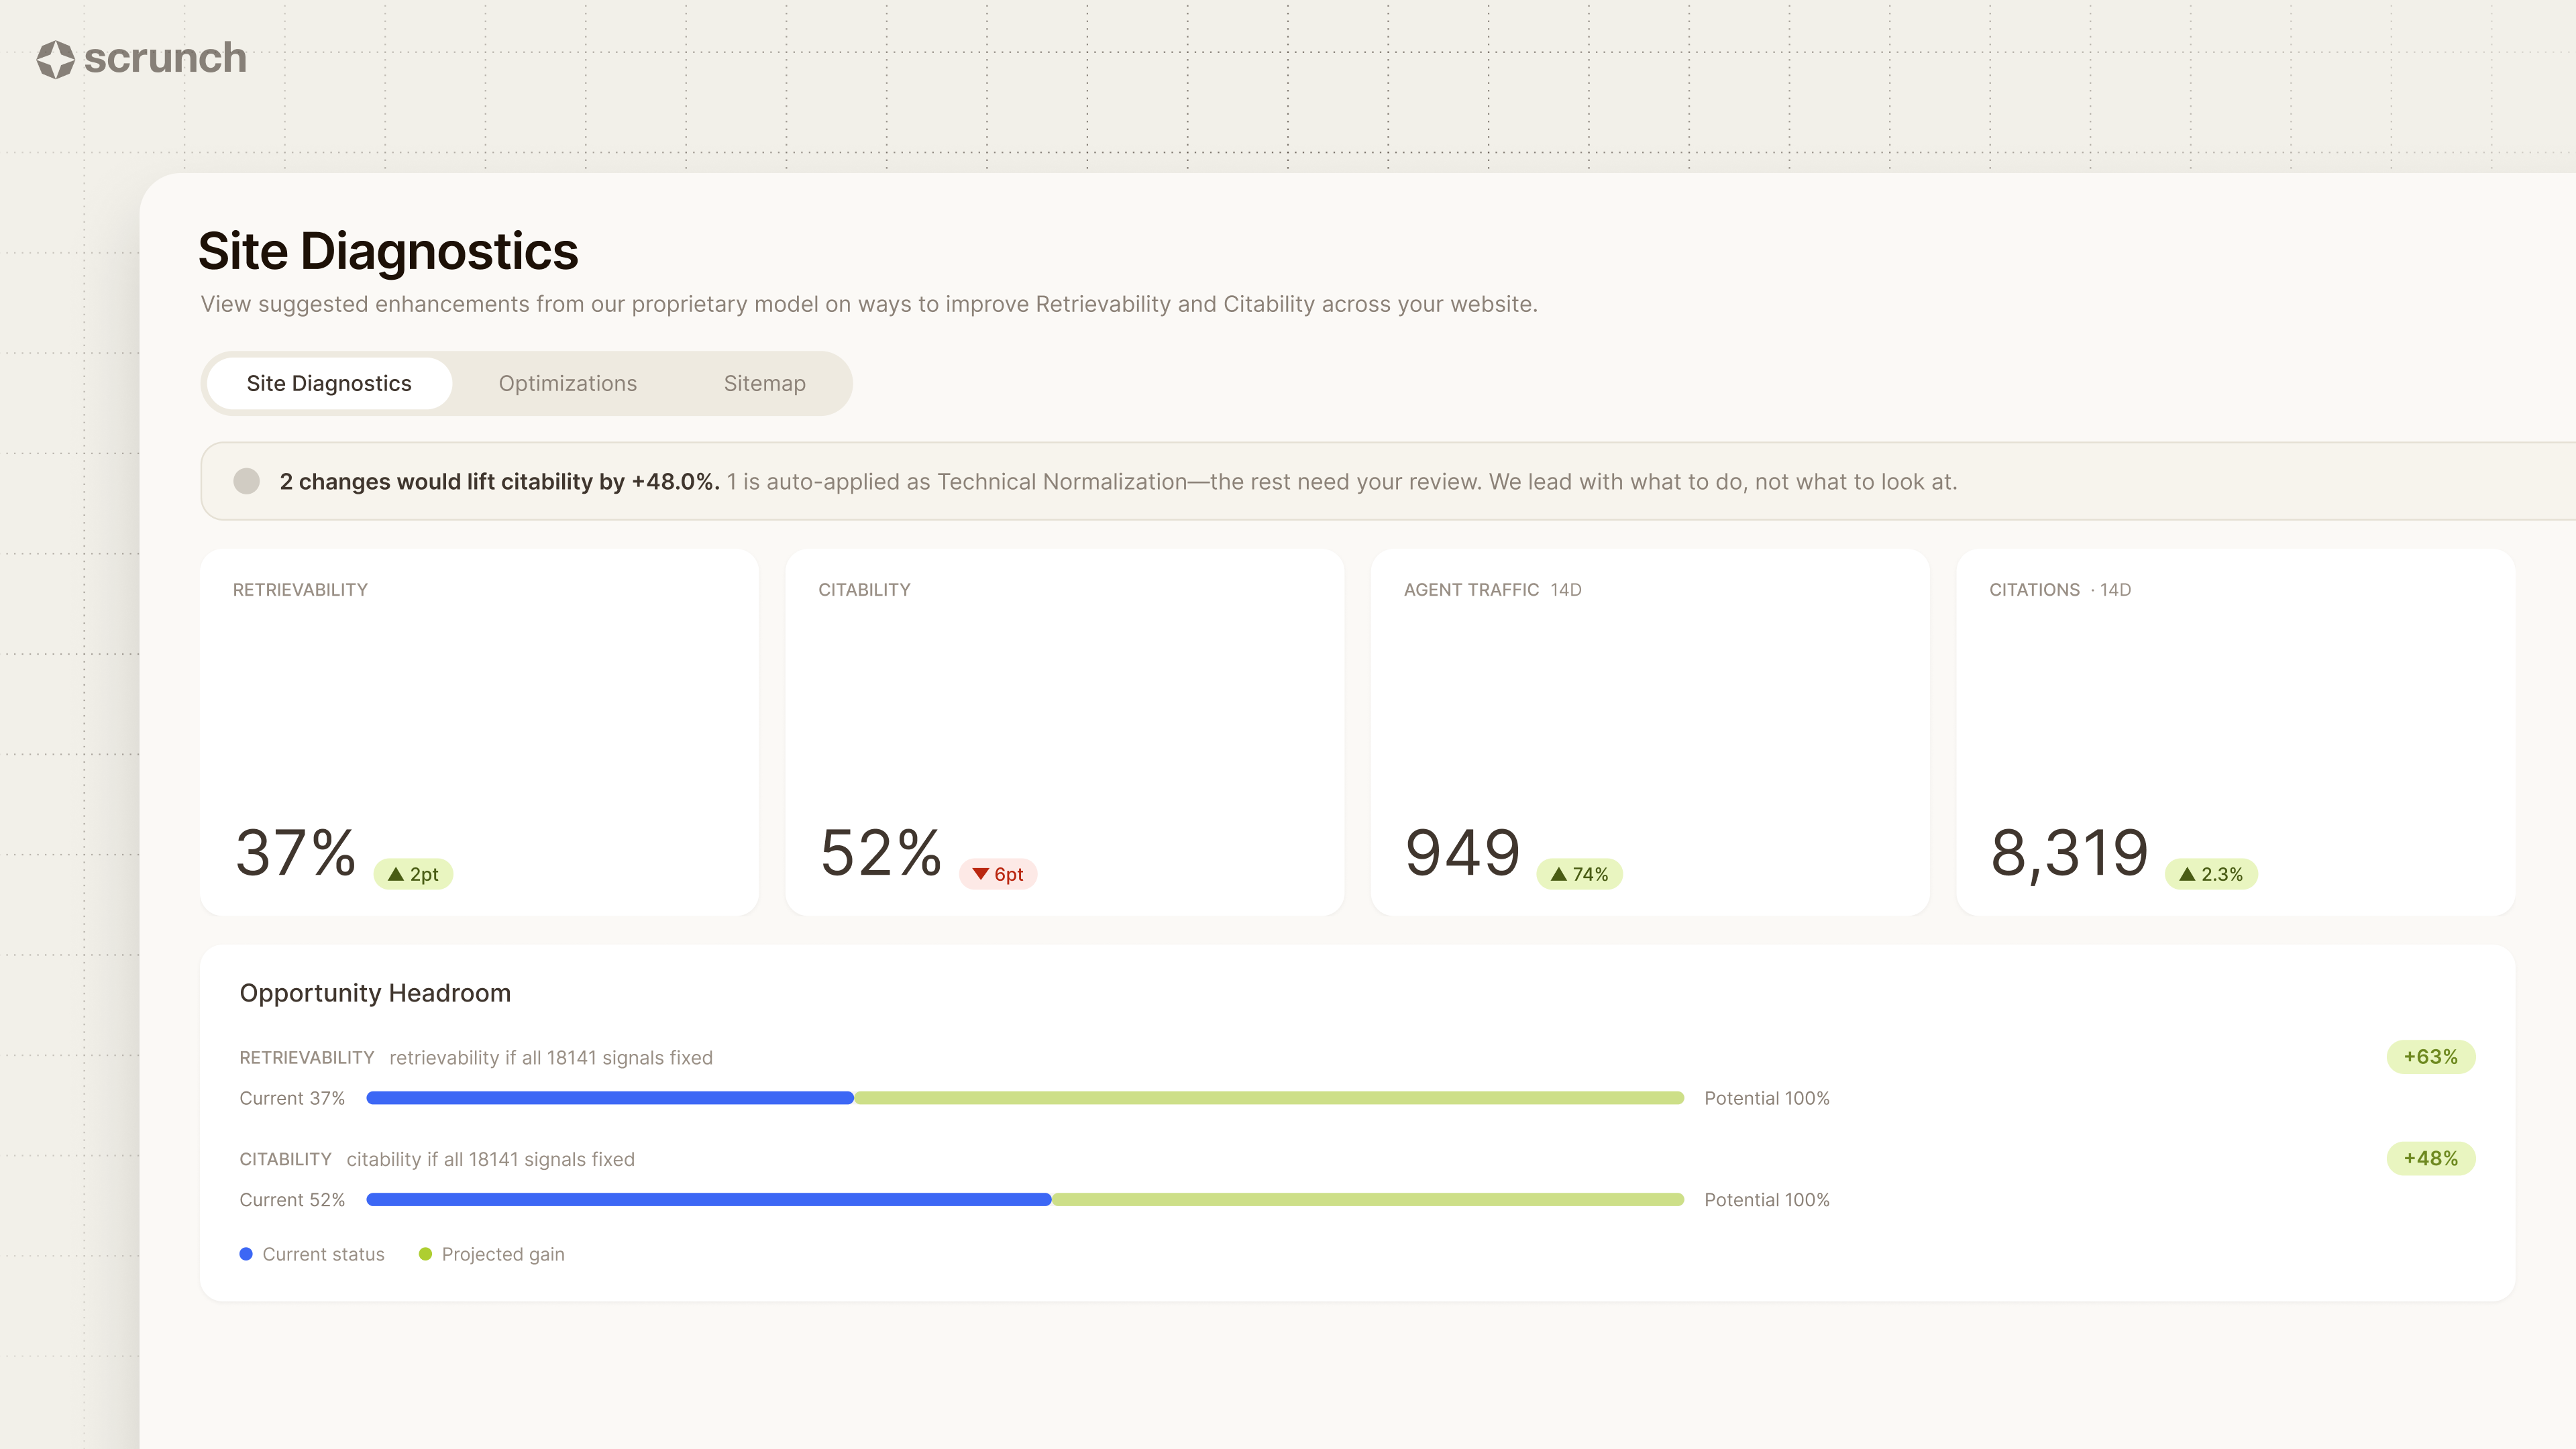Click the 74% up-arrow badge
The height and width of the screenshot is (1449, 2576).
pyautogui.click(x=1579, y=874)
